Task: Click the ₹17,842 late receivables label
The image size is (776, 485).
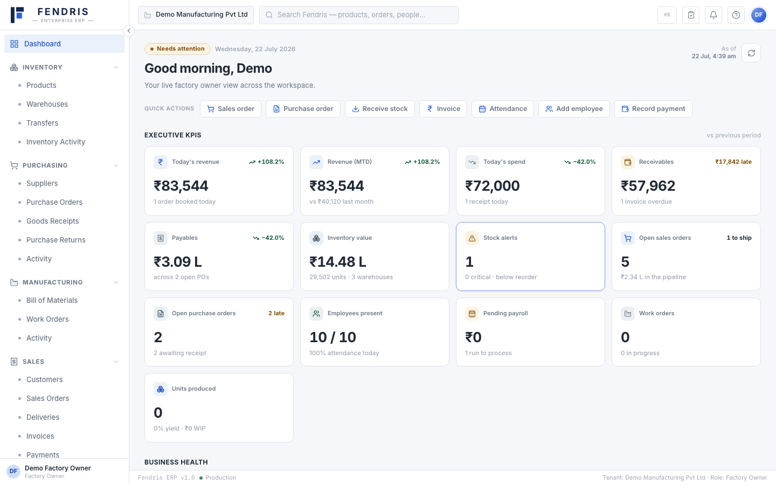Action: (733, 162)
